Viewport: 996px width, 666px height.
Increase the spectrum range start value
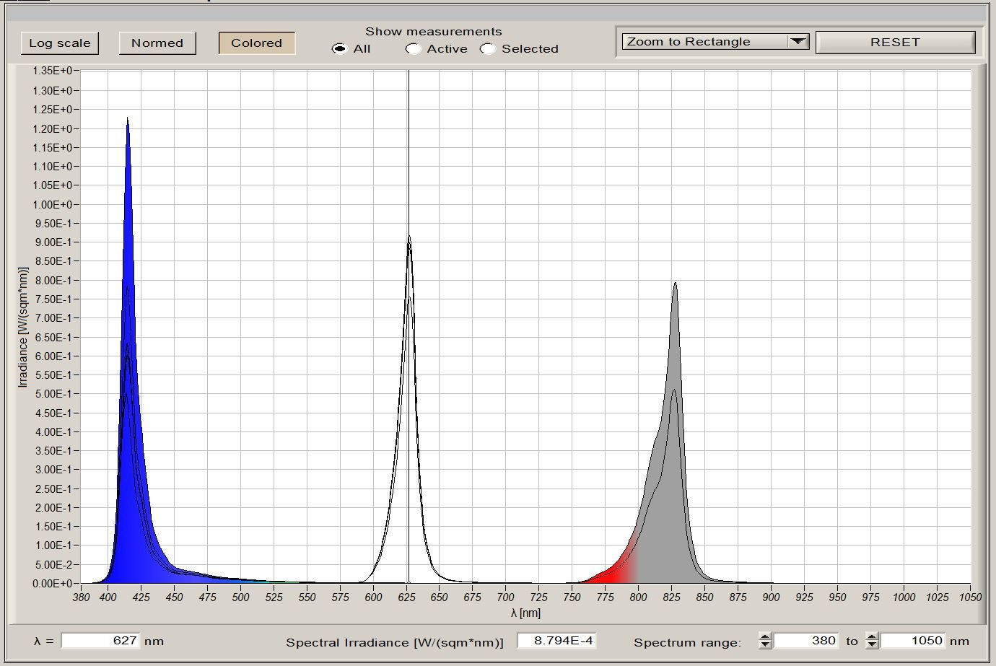point(765,636)
